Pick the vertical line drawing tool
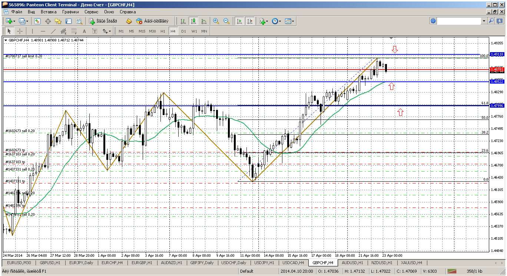Viewport: 507px width, 276px height. (32, 31)
